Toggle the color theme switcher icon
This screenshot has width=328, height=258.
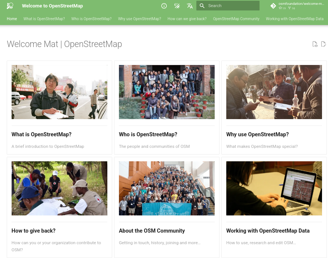177,6
